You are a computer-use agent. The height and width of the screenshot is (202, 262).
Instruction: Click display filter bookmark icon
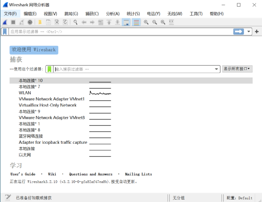(5, 32)
